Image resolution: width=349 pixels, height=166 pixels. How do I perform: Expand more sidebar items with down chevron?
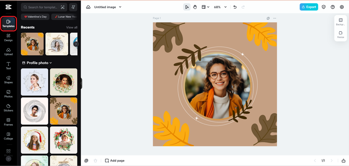8,159
